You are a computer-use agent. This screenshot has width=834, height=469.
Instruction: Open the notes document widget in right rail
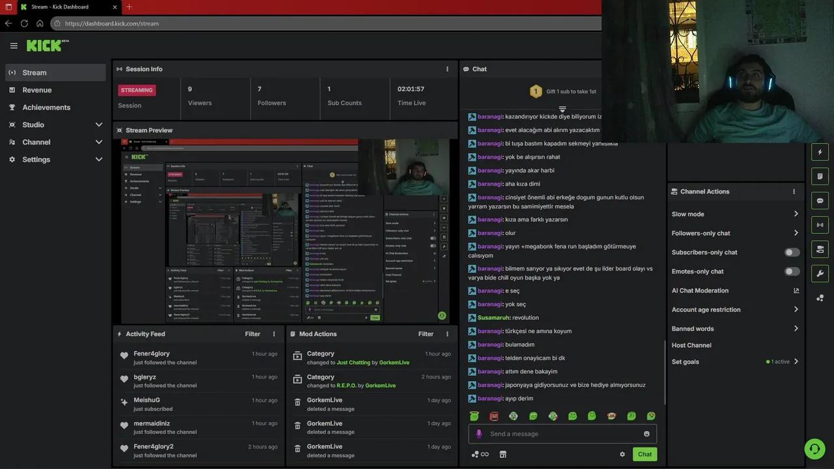pyautogui.click(x=820, y=177)
